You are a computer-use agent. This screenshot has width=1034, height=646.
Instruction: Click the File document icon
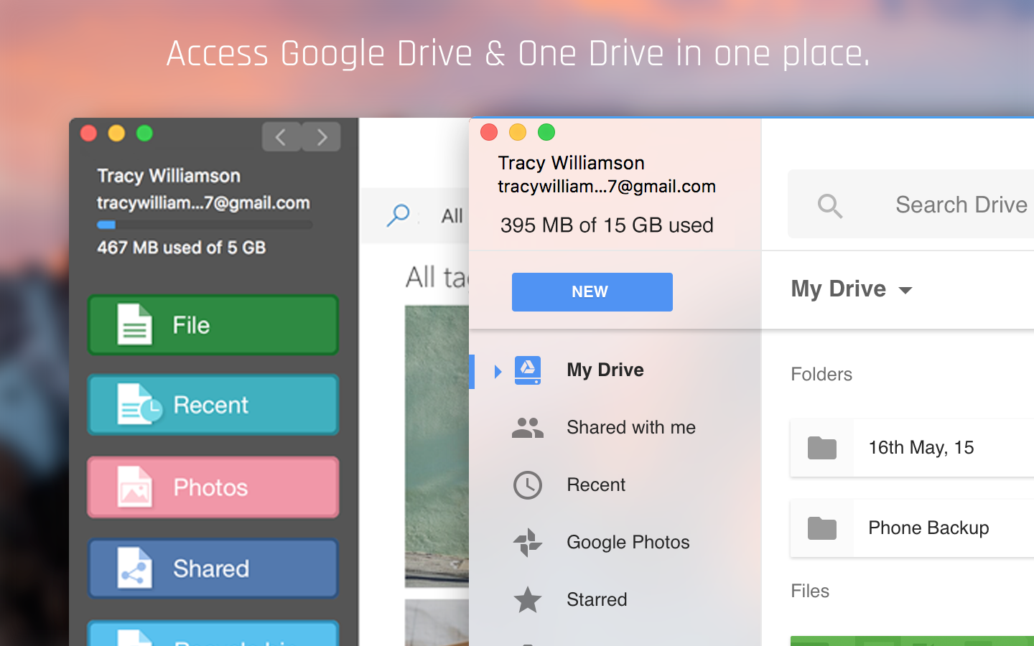[134, 324]
